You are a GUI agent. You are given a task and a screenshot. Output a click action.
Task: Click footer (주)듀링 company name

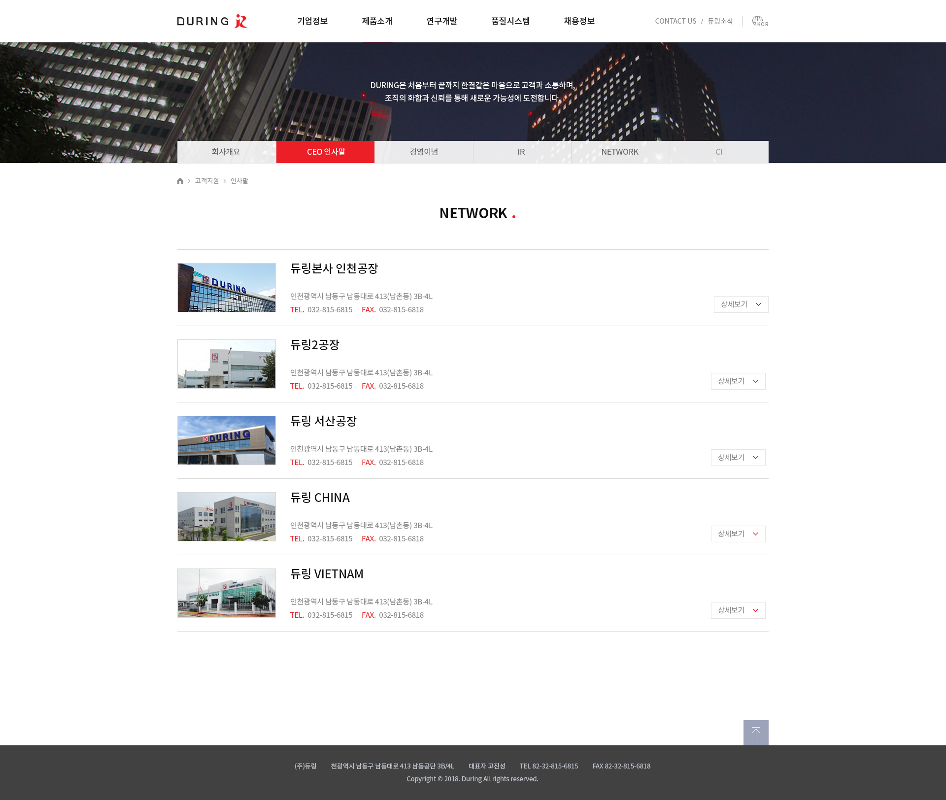point(305,766)
